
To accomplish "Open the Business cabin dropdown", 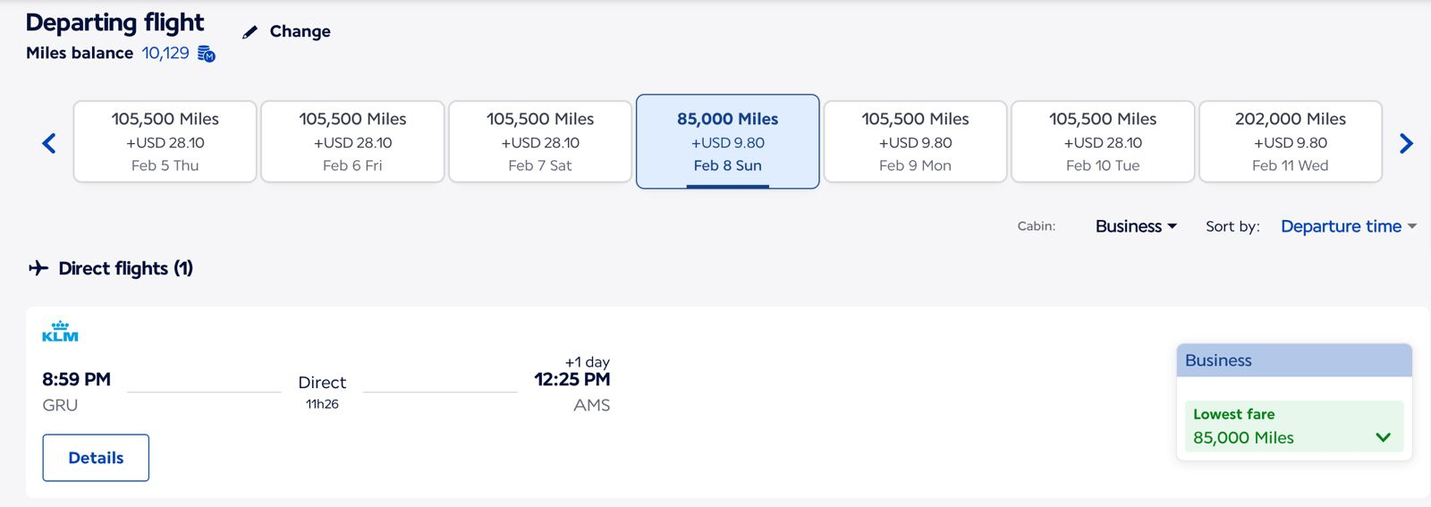I will tap(1136, 226).
